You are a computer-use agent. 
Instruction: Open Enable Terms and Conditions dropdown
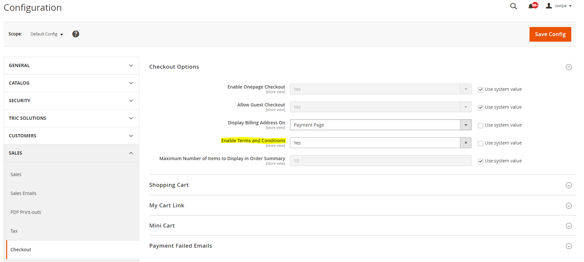coord(380,143)
